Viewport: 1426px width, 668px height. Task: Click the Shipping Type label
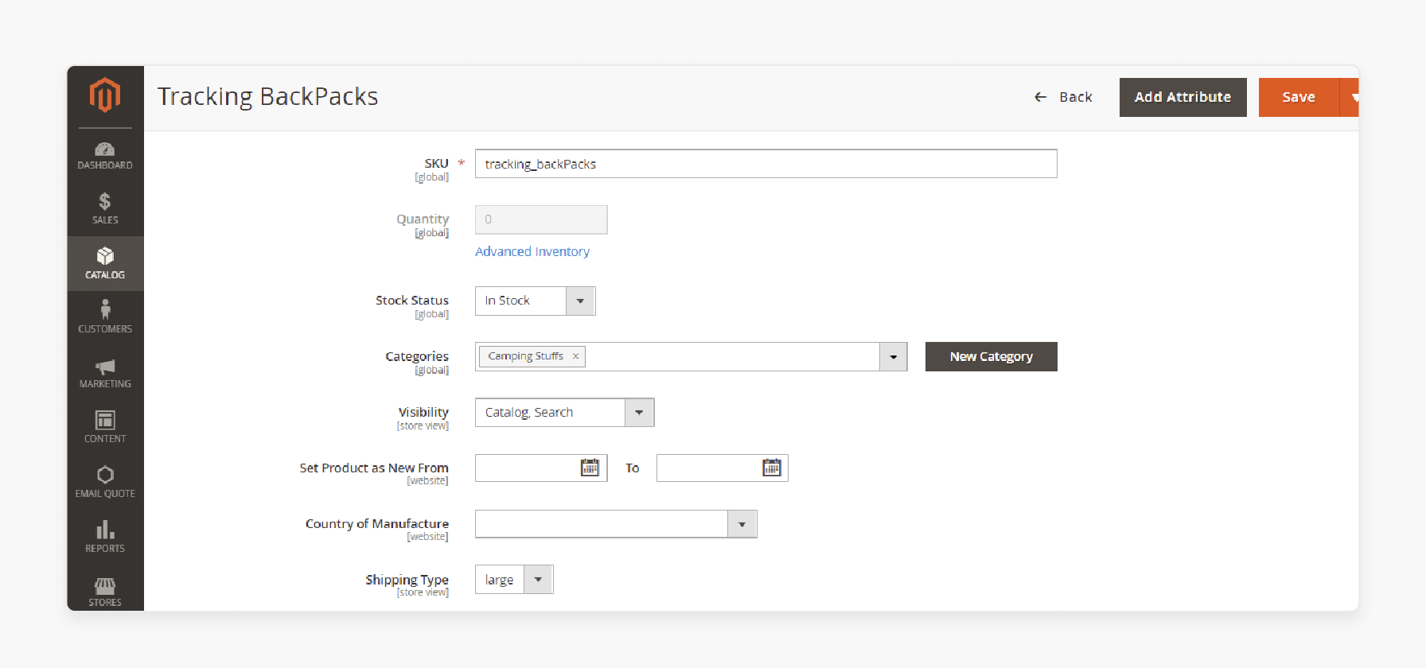(407, 579)
